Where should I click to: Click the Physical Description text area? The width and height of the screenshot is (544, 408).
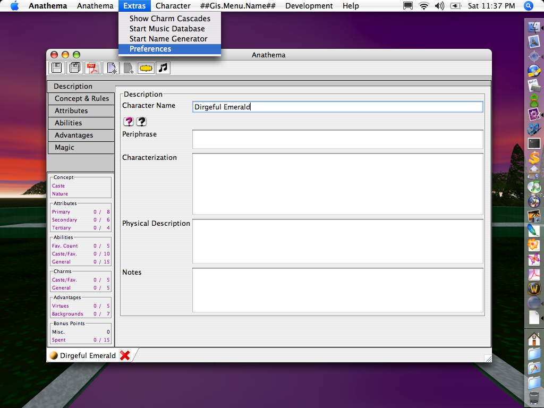coord(337,241)
